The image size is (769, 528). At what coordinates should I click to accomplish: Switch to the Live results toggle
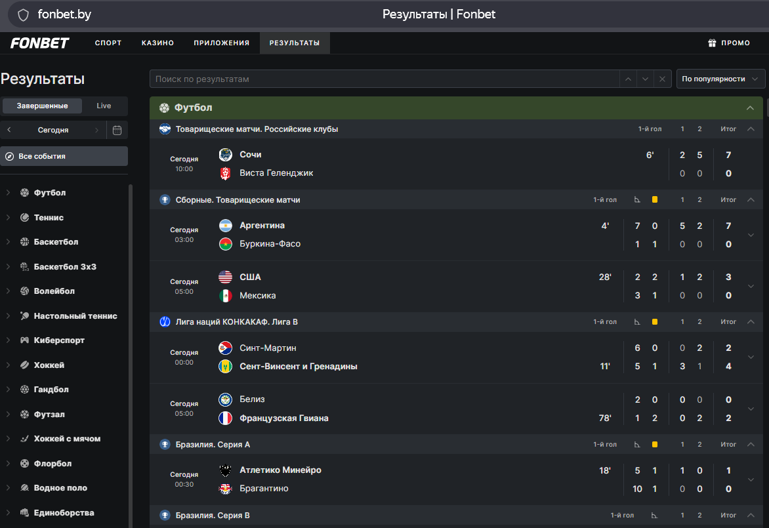click(x=104, y=106)
